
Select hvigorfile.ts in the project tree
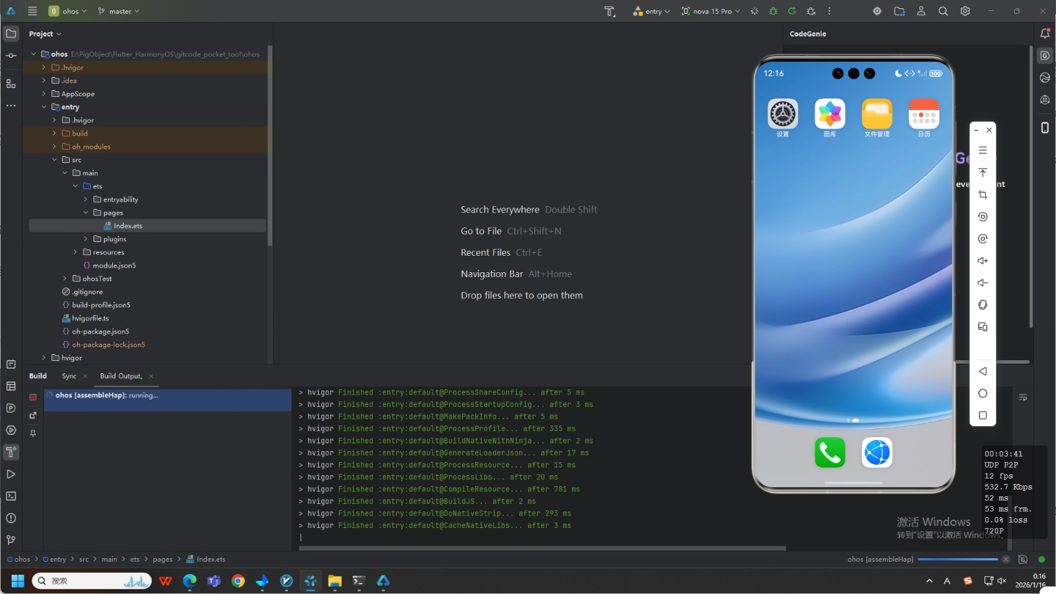click(90, 318)
